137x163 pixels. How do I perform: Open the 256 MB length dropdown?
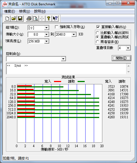[x=46, y=41]
